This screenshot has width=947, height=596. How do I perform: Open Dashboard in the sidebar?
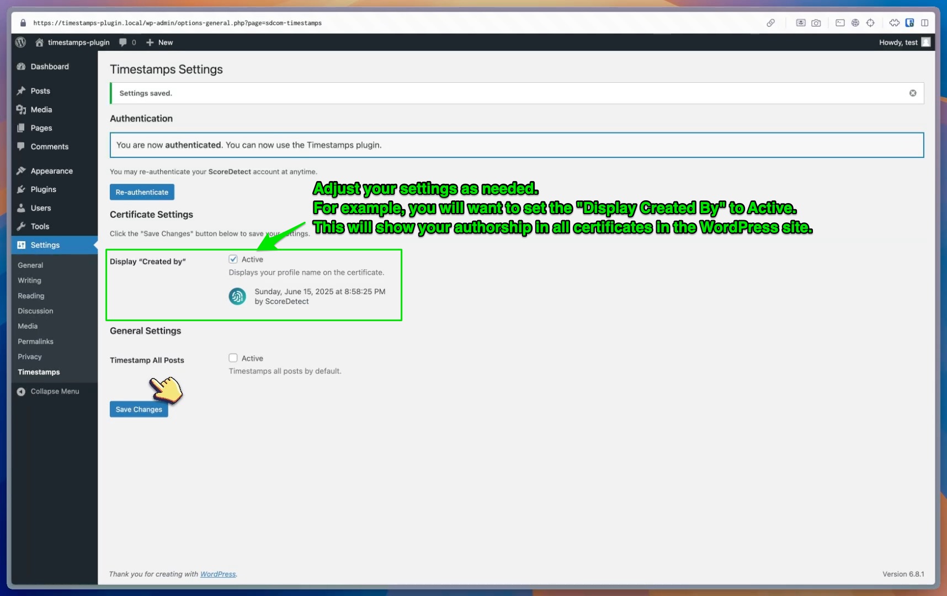50,67
